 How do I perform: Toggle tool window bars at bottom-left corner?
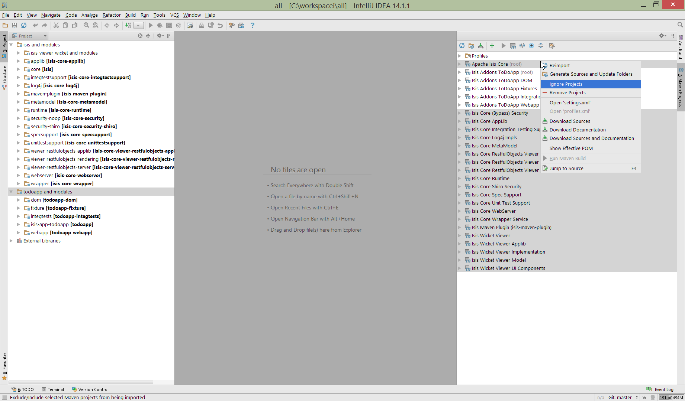(4, 397)
